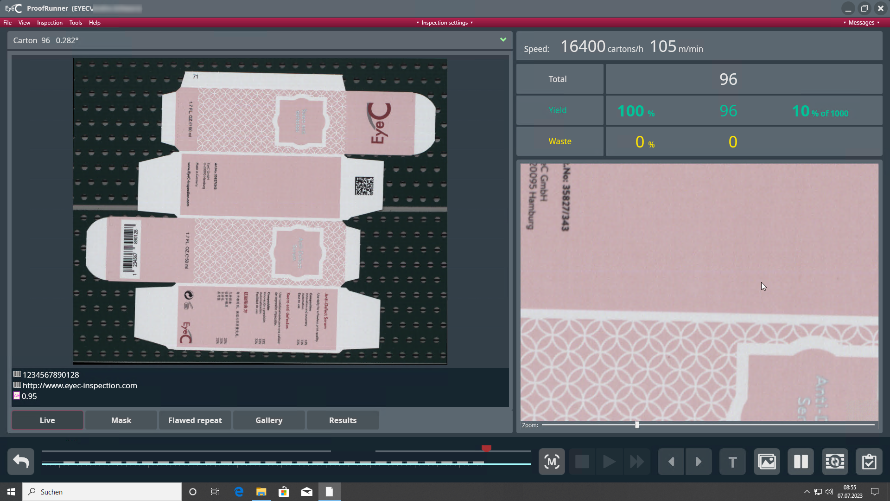Open the Messages dropdown
The width and height of the screenshot is (890, 501).
[861, 23]
